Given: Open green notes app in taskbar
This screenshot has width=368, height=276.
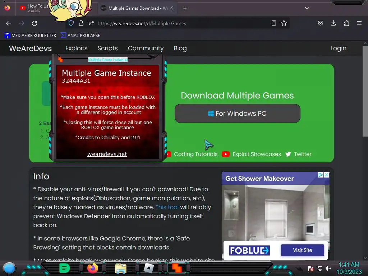Looking at the screenshot, I should [65, 268].
